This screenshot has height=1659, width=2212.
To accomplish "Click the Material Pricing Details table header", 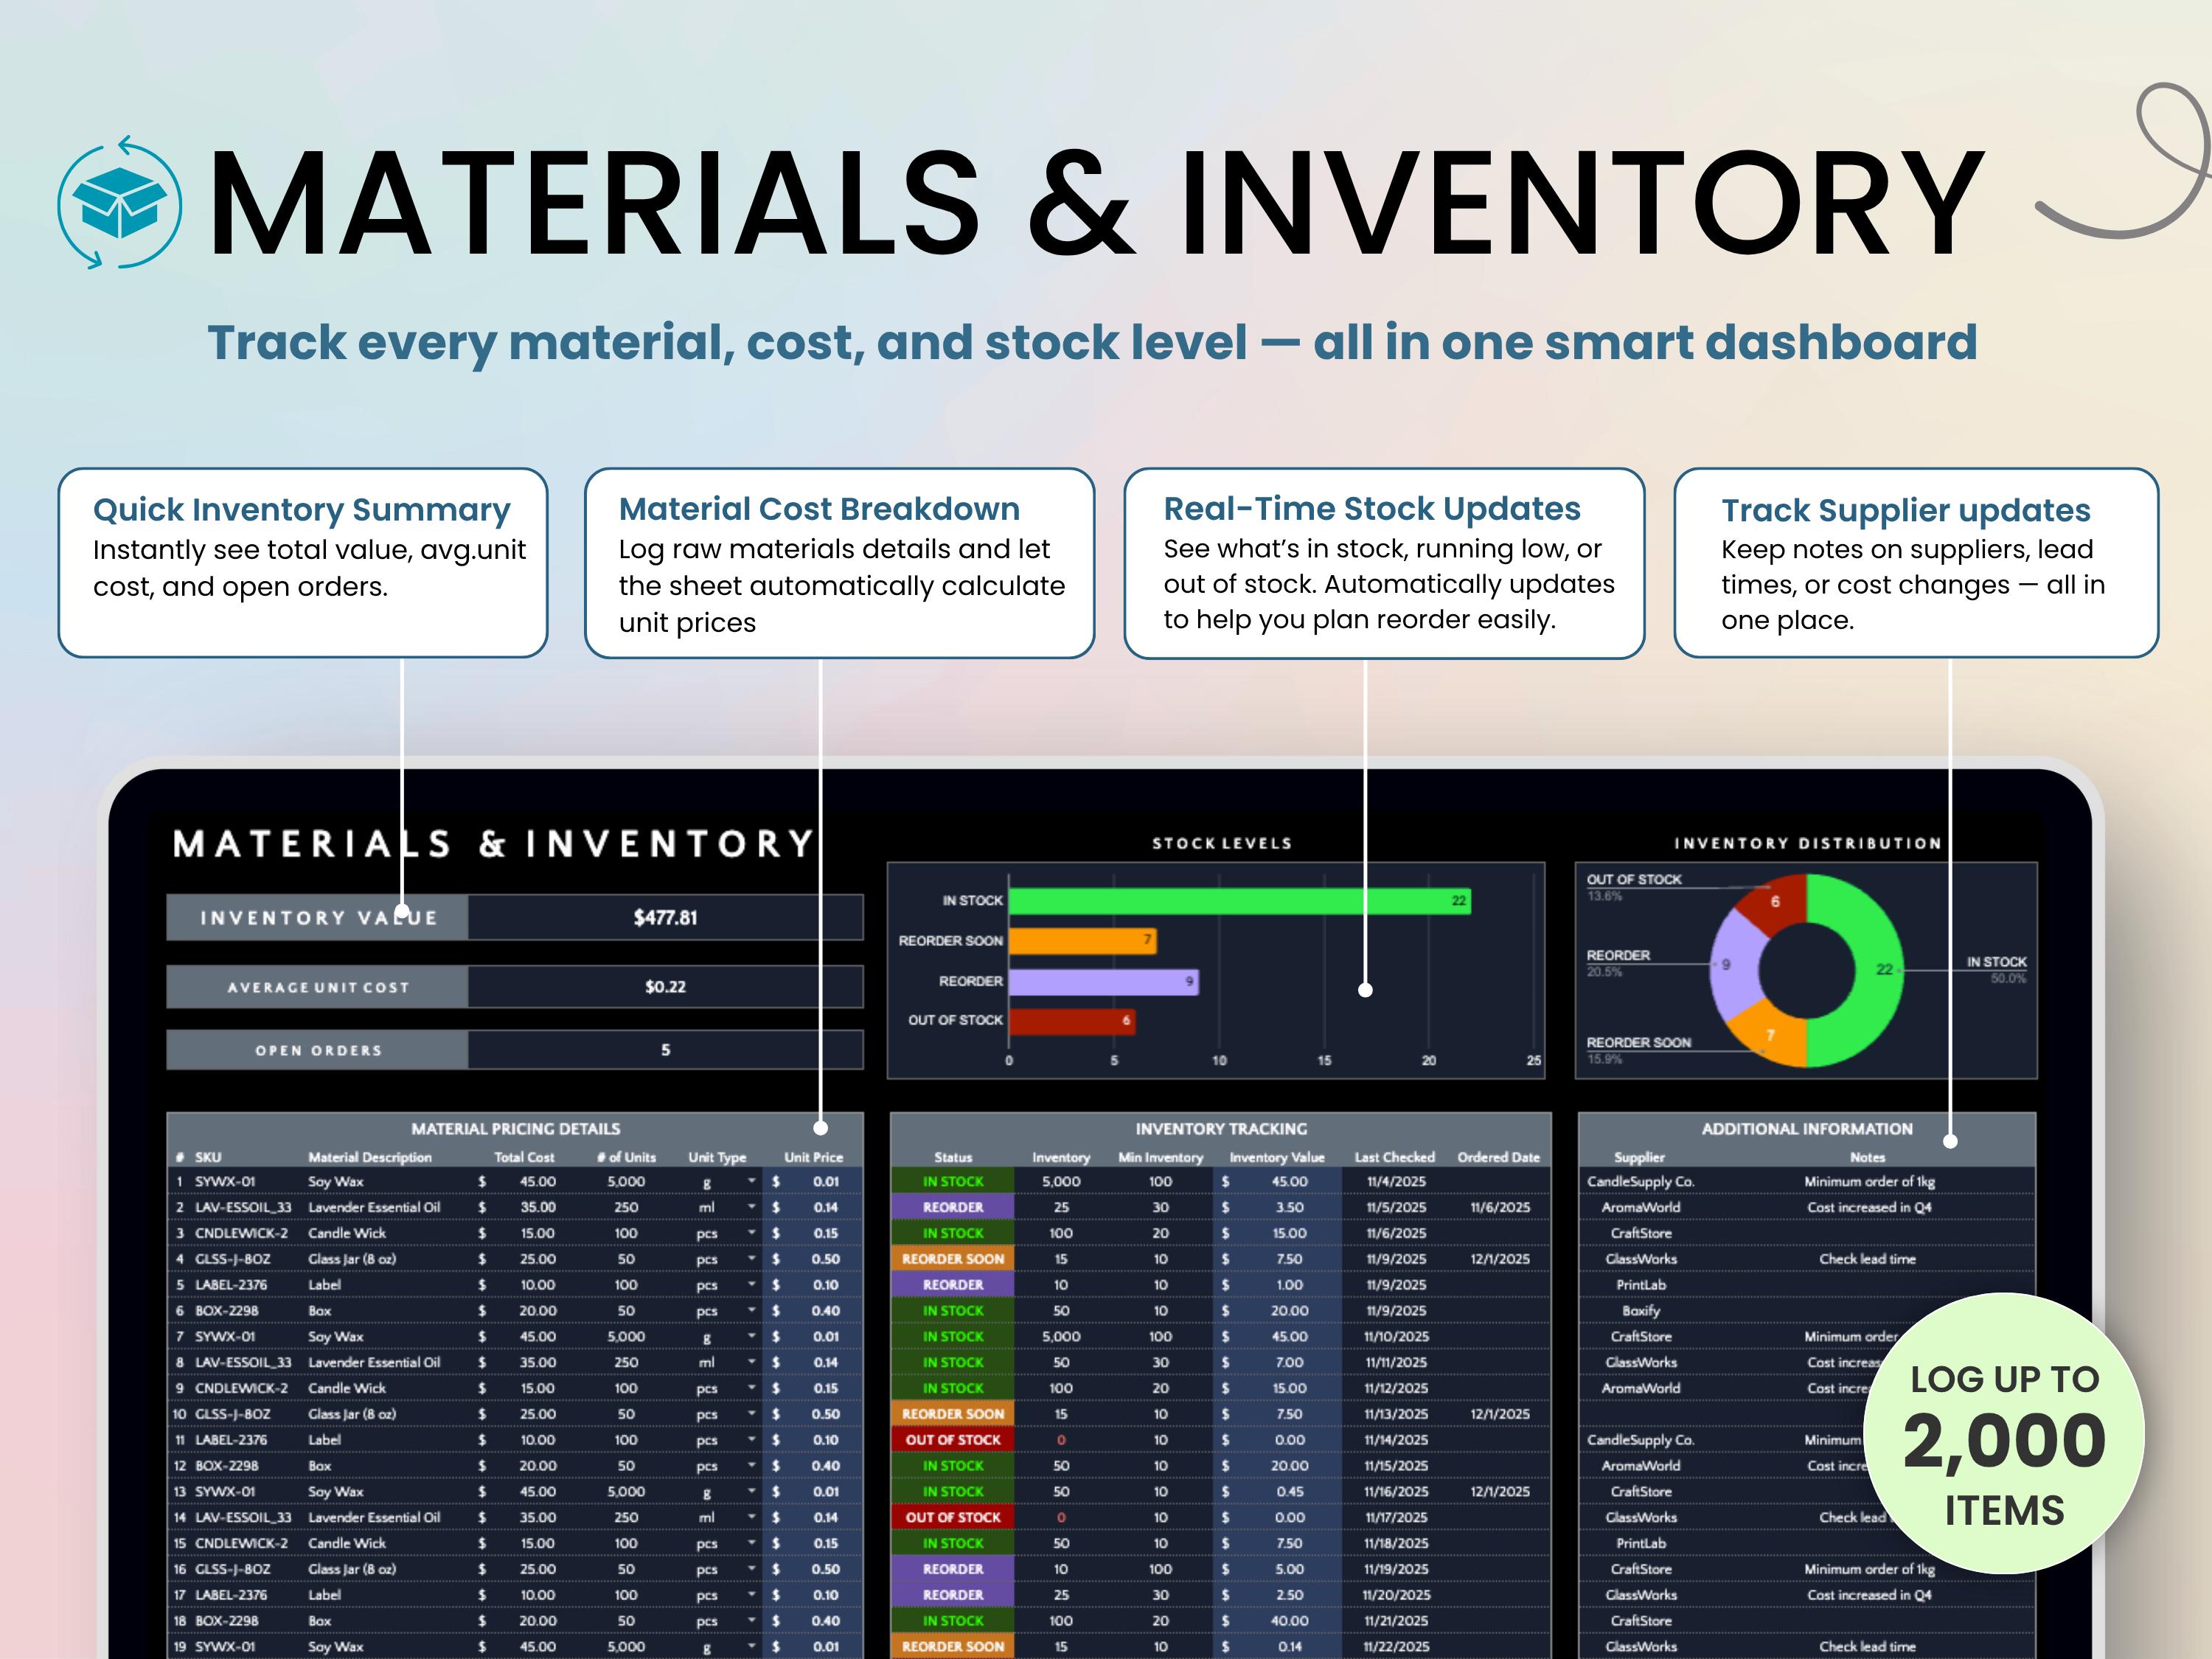I will (515, 1129).
